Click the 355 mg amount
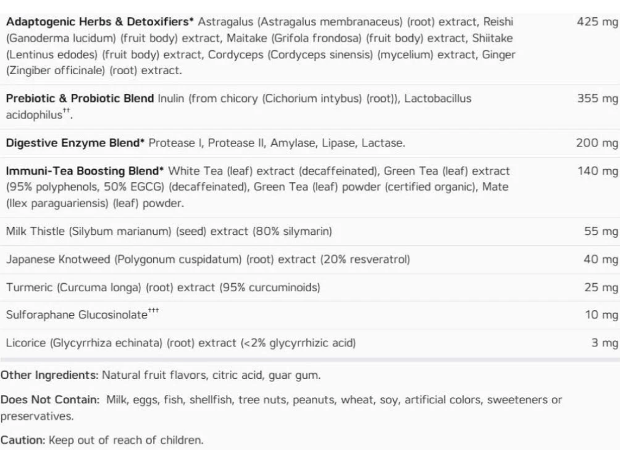Screen dimensions: 620x450 pos(597,99)
